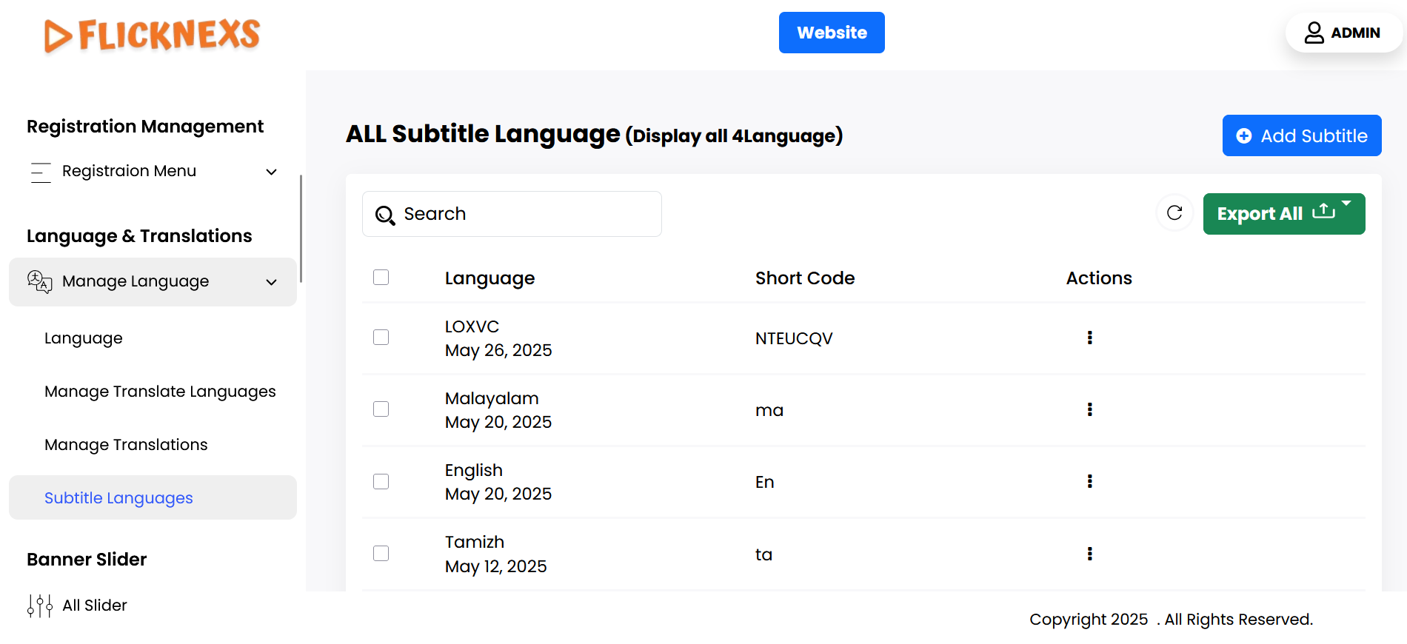Click the FLICKNEXS logo
The height and width of the screenshot is (644, 1407).
(x=153, y=35)
